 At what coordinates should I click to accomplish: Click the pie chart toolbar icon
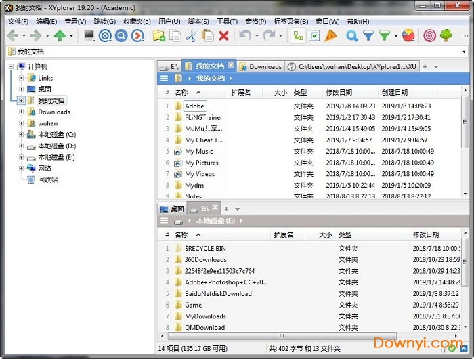(x=408, y=36)
